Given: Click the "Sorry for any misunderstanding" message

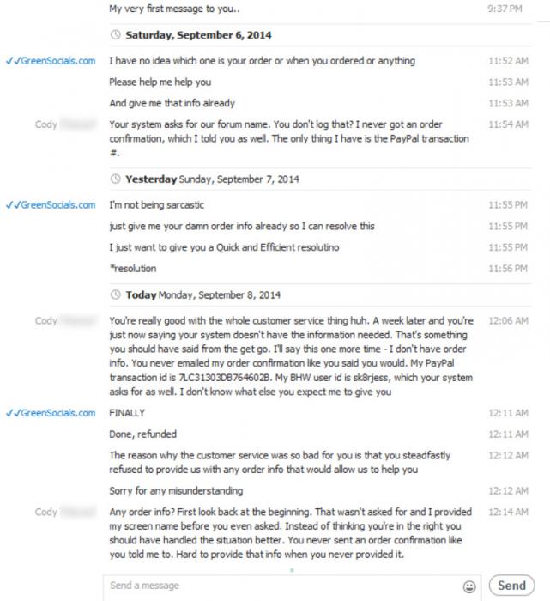Looking at the screenshot, I should click(176, 490).
